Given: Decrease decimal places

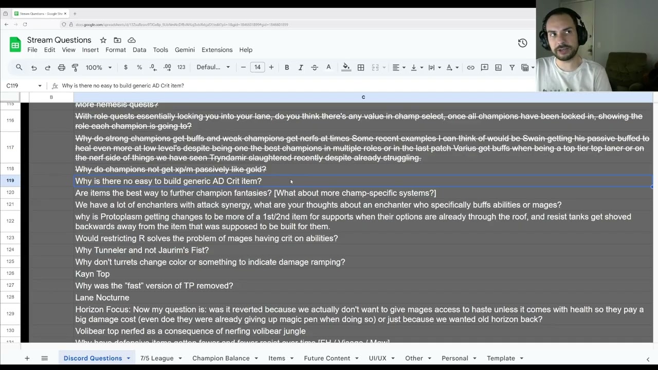Looking at the screenshot, I should point(153,67).
